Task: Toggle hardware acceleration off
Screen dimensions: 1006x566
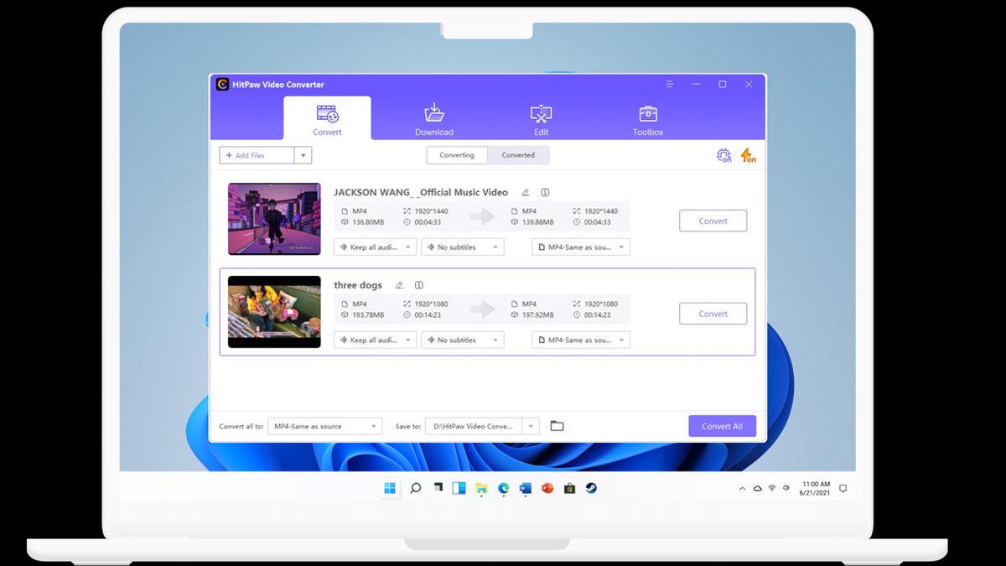Action: pos(723,154)
